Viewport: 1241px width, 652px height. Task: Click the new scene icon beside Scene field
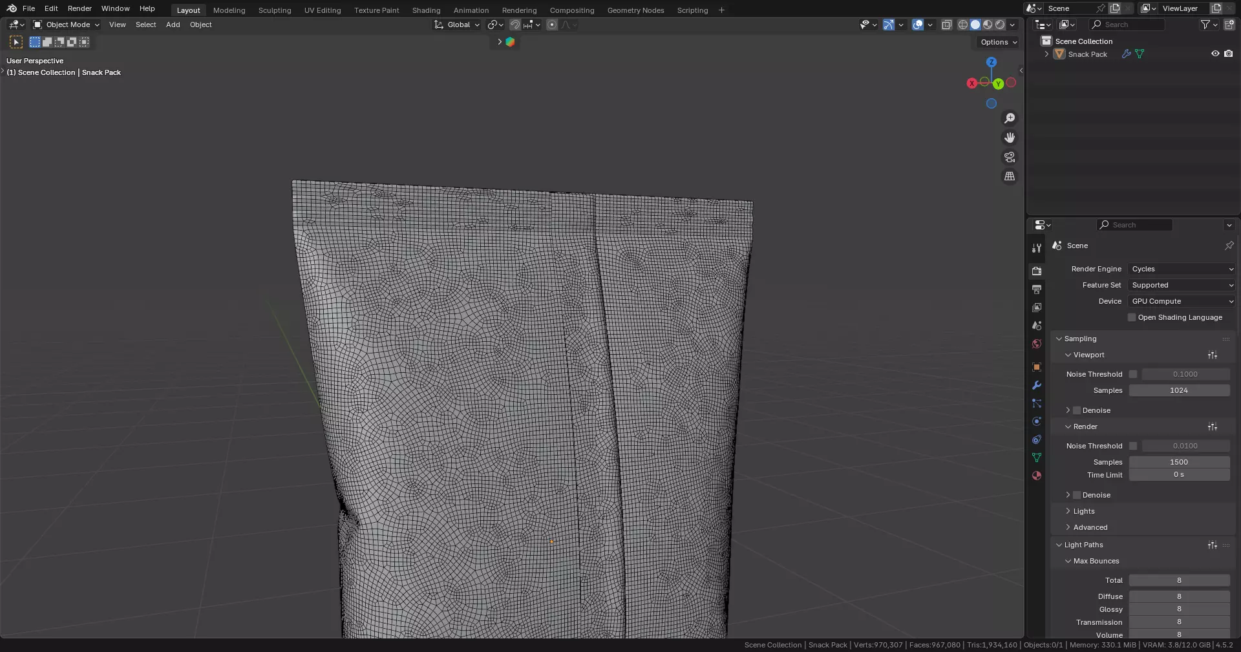pos(1115,8)
